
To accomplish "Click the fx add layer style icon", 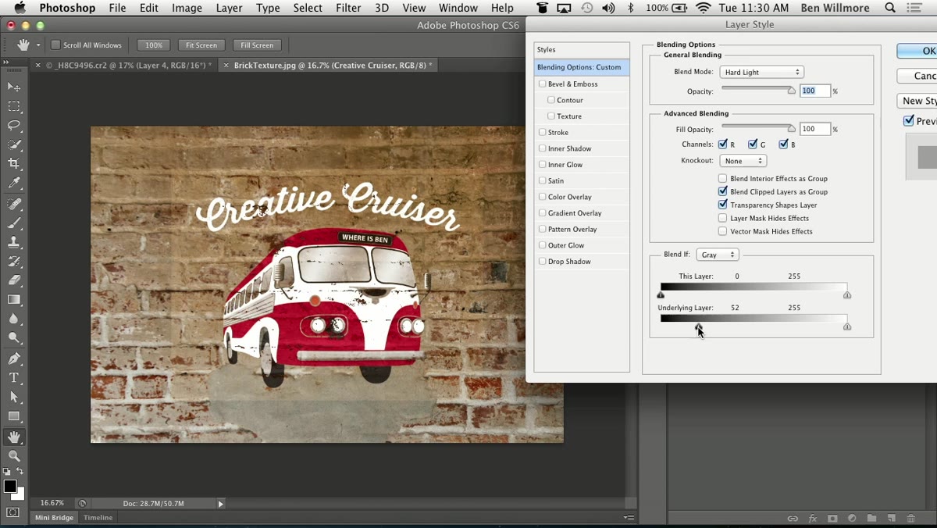I will [813, 519].
